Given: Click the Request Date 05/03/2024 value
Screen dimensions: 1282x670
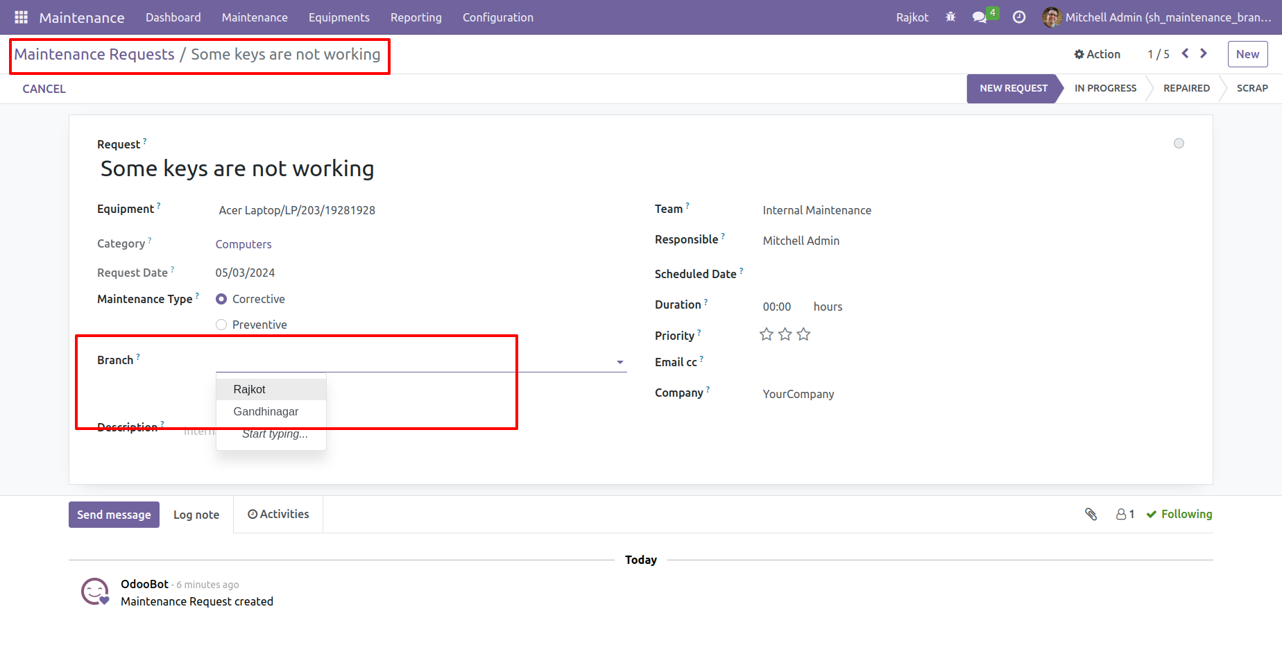Looking at the screenshot, I should pos(245,273).
